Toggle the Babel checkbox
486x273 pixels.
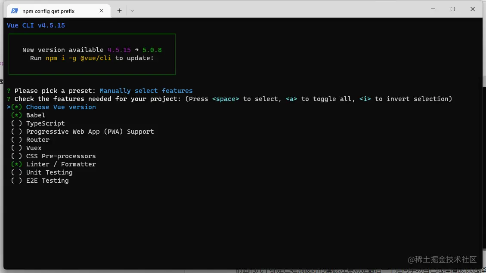16,115
